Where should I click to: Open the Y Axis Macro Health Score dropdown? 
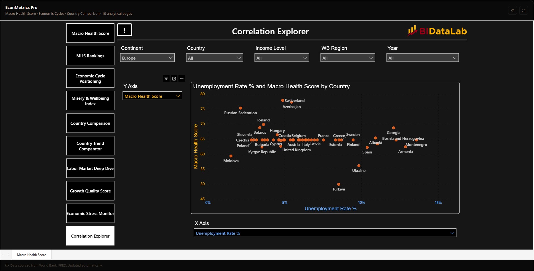(152, 96)
